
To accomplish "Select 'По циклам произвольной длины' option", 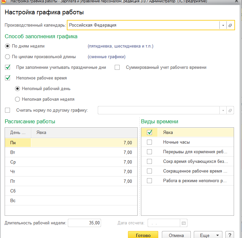I will pyautogui.click(x=7, y=57).
